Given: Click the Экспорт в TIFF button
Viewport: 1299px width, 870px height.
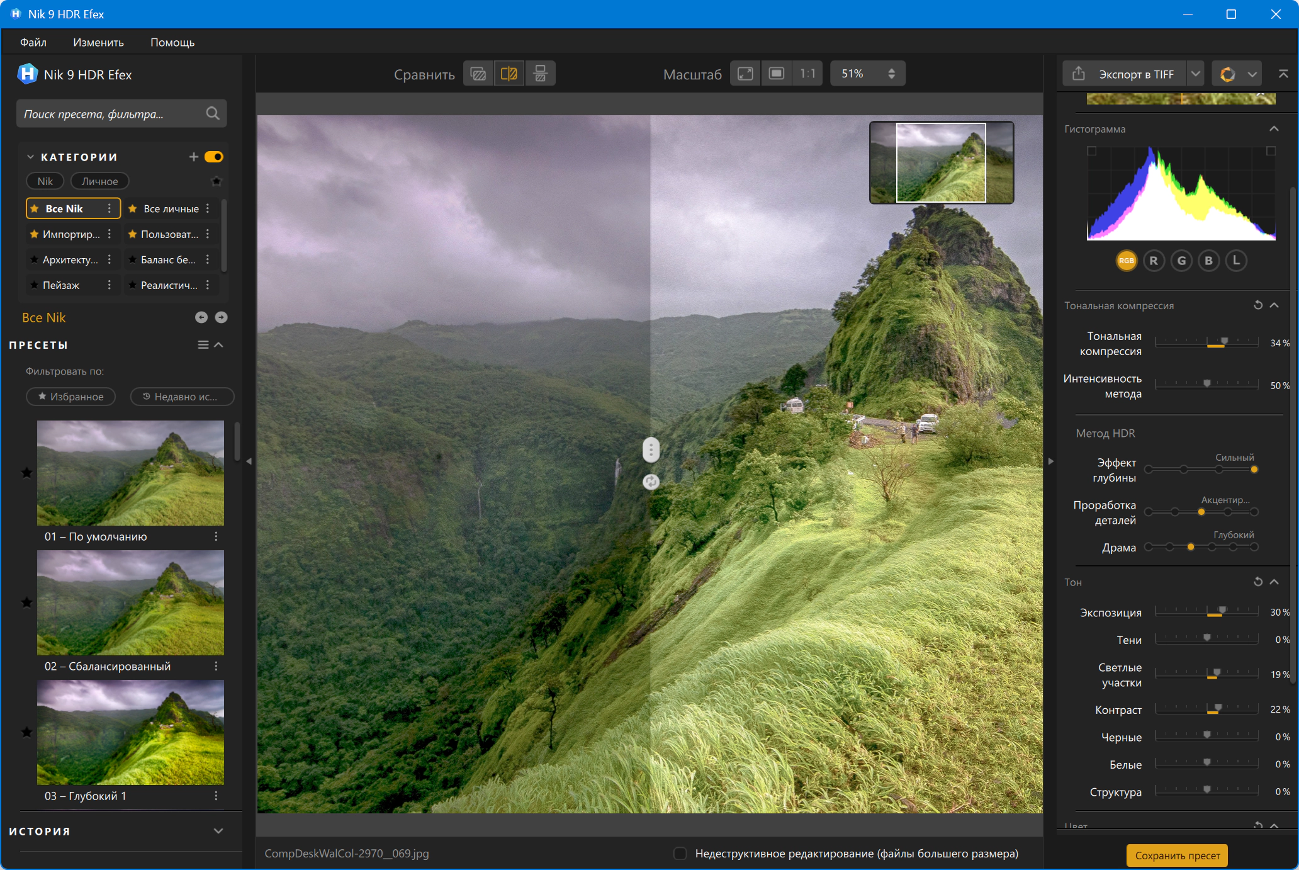Looking at the screenshot, I should click(x=1124, y=74).
